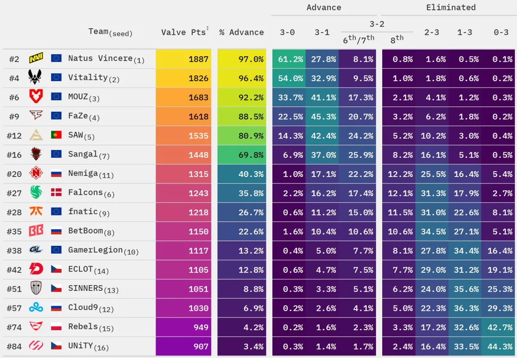Click the Czech flag beside UNiTY

(56, 346)
